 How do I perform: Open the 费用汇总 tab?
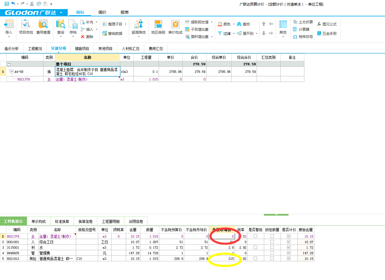[x=156, y=49]
